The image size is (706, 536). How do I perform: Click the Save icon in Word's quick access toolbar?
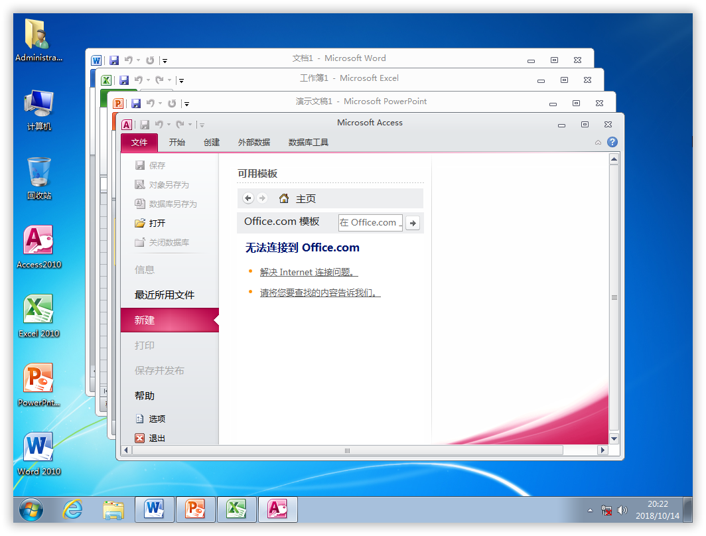[x=114, y=60]
